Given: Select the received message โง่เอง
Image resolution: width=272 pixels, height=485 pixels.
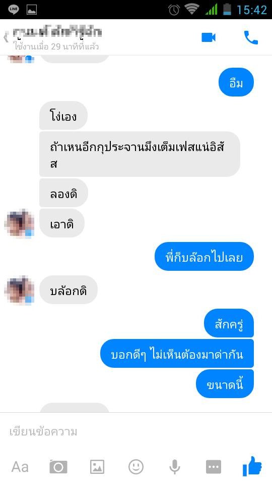Looking at the screenshot, I should point(63,116).
